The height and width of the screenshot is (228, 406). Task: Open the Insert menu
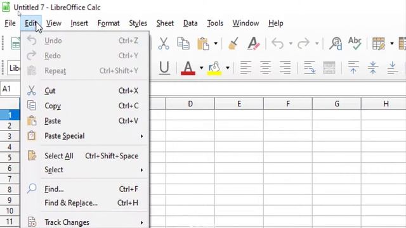[79, 23]
